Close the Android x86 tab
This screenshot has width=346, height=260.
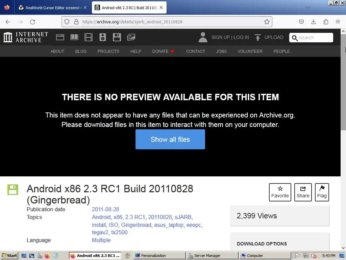point(161,7)
